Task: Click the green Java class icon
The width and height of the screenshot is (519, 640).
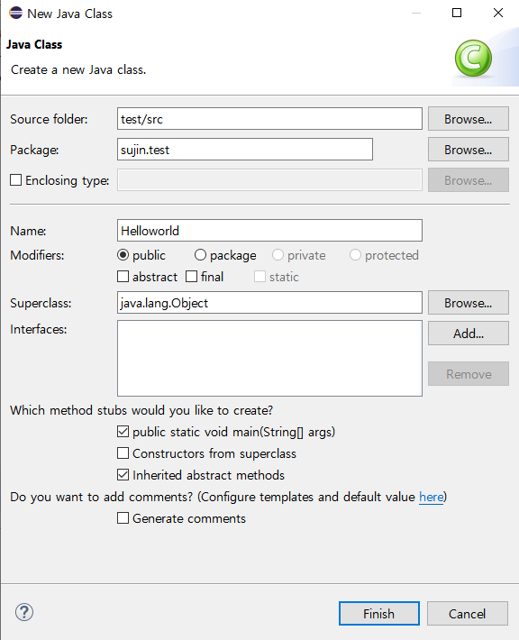Action: point(473,59)
